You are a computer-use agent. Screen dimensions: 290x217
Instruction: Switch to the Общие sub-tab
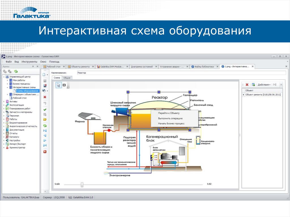67,78
